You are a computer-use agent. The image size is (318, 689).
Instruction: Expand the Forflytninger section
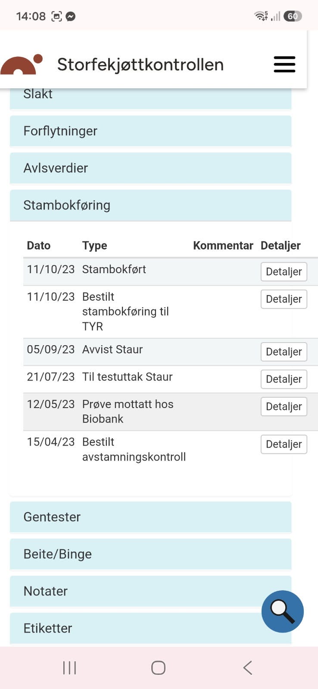tap(150, 131)
